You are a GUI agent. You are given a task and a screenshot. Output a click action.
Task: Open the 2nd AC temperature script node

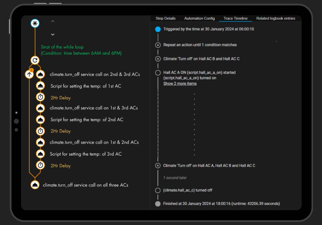click(40, 120)
